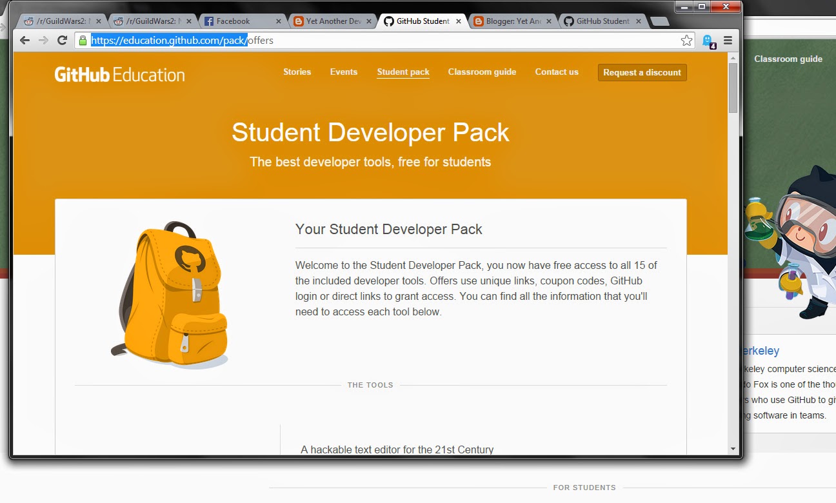Switch to the first /r/GuildWars2 tab
The width and height of the screenshot is (836, 503).
point(62,21)
